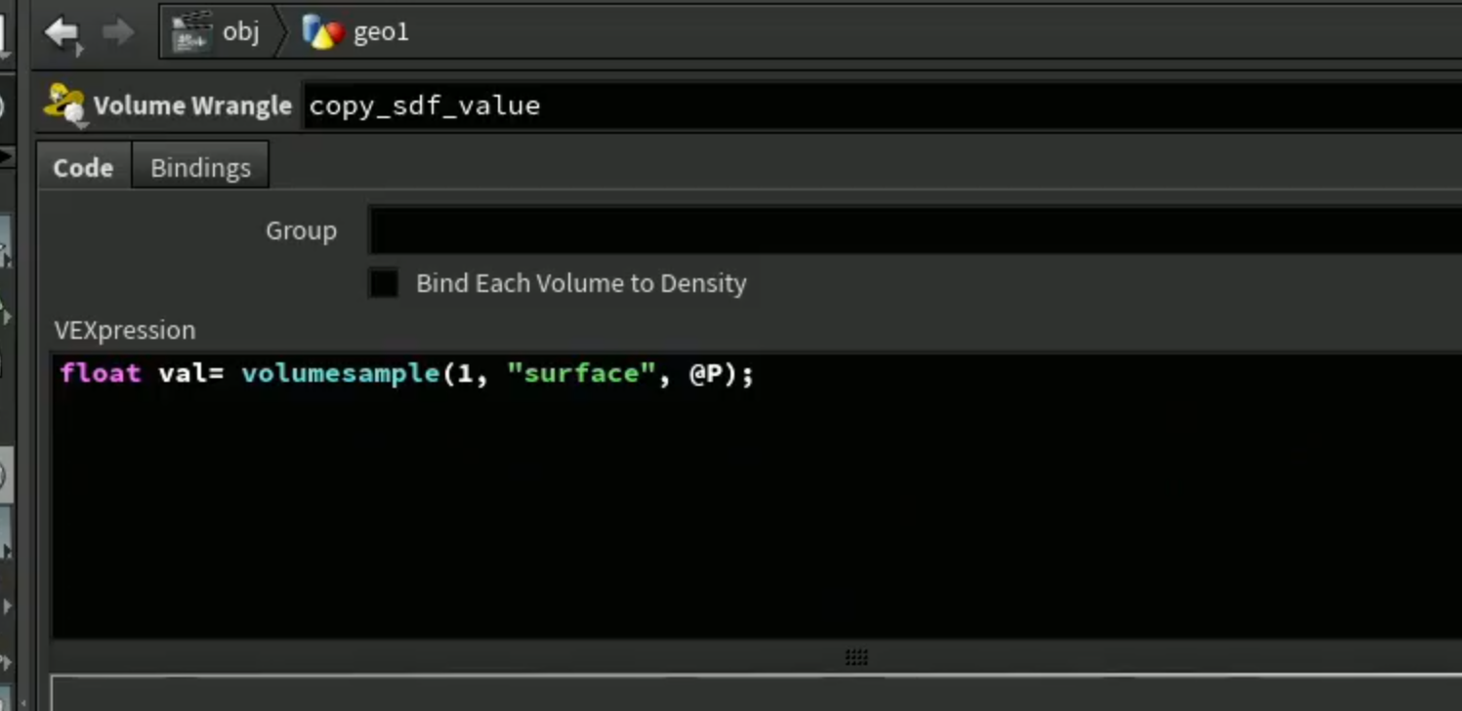Enable Bind Each Volume to Density checkbox

coord(384,283)
